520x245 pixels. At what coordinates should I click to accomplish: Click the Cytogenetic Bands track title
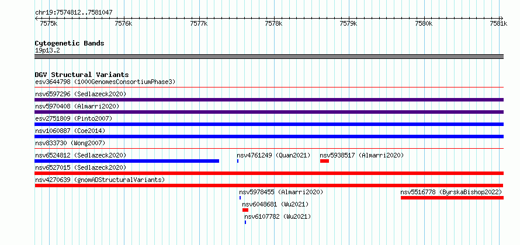click(70, 43)
